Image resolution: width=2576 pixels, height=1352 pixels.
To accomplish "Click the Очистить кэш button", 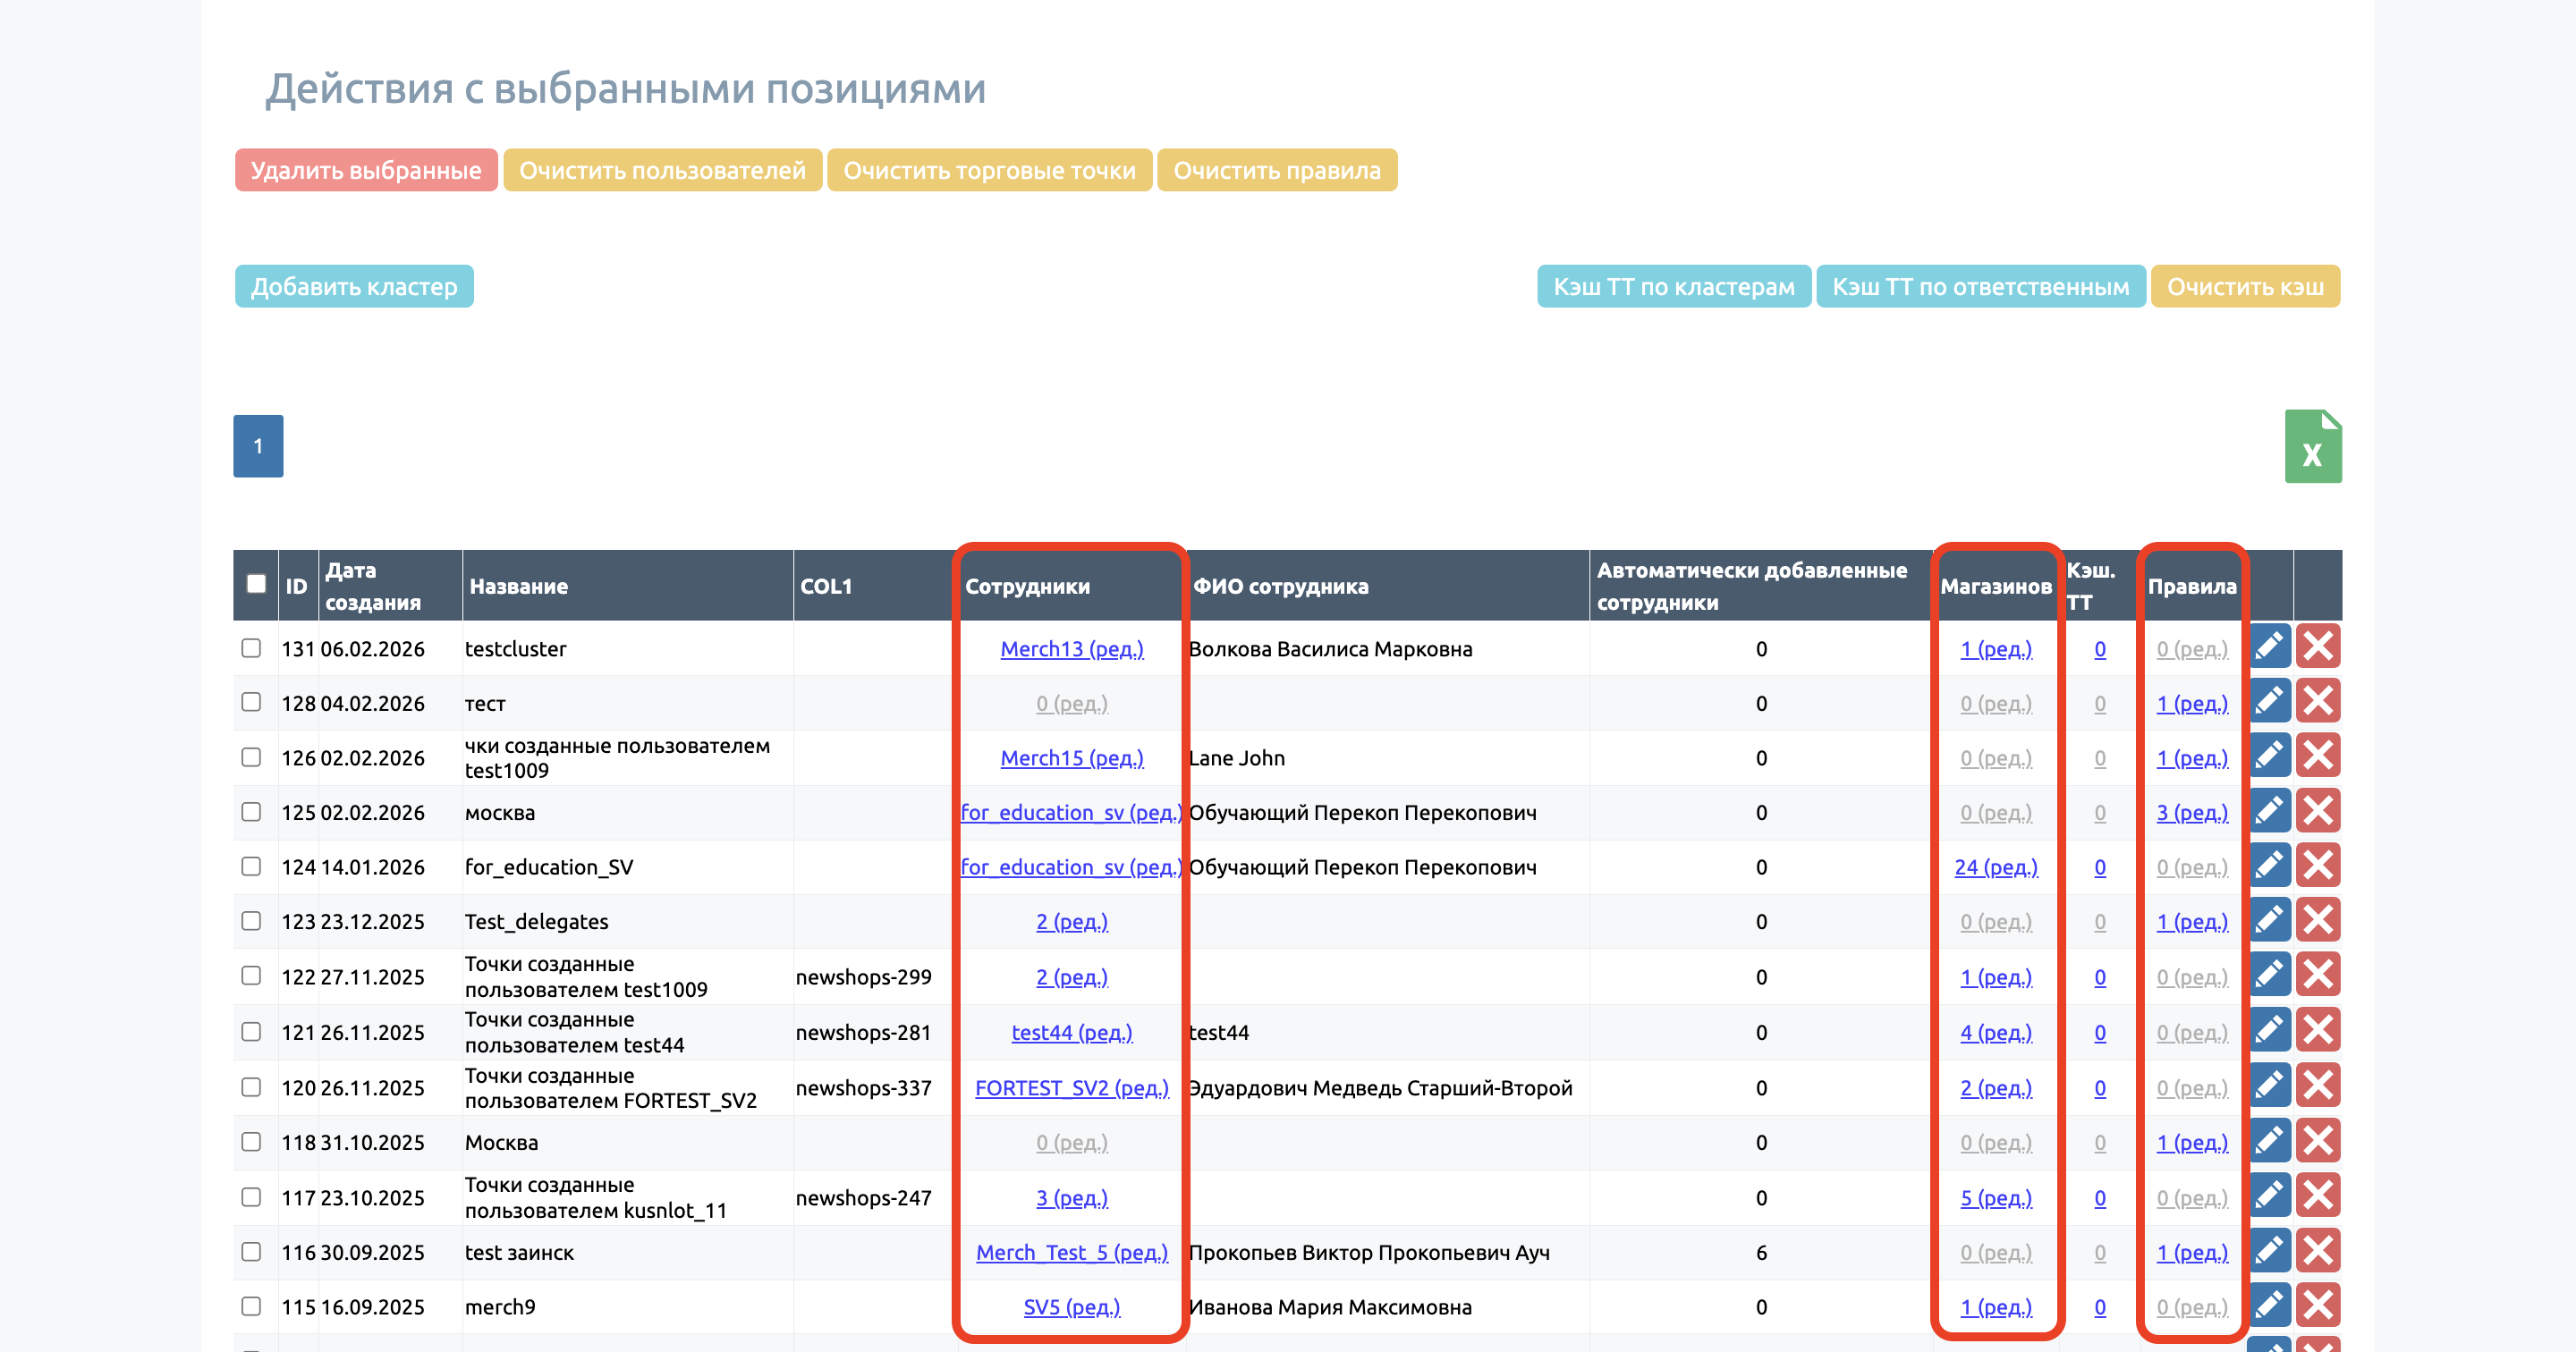I will pos(2244,287).
